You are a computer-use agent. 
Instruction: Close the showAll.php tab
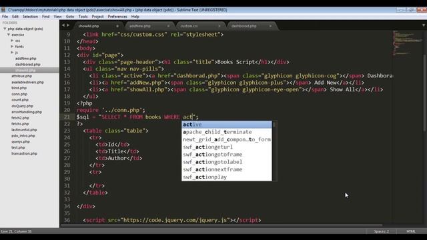(117, 26)
